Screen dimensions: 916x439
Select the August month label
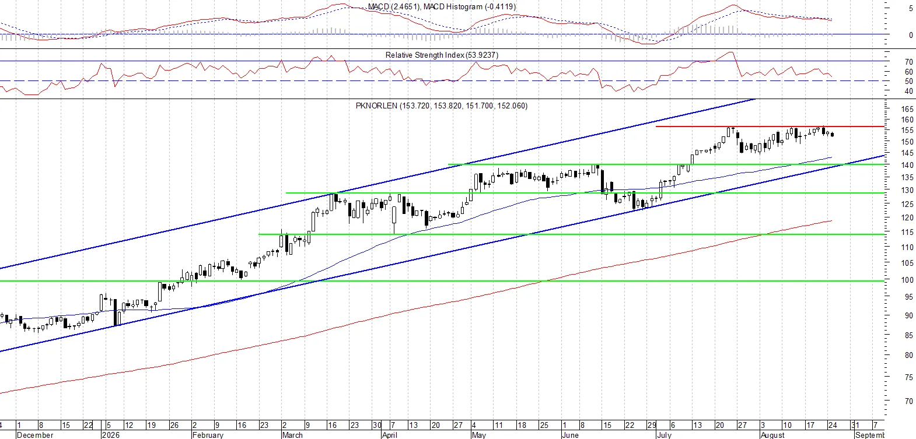(x=772, y=435)
